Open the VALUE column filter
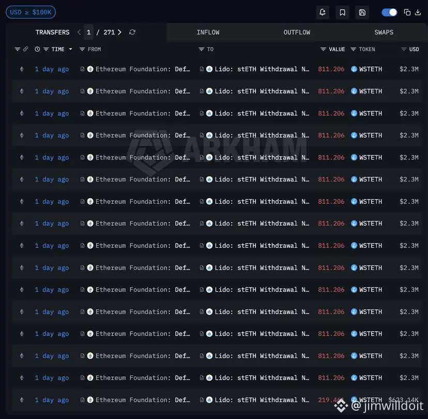This screenshot has height=419, width=428. 323,49
